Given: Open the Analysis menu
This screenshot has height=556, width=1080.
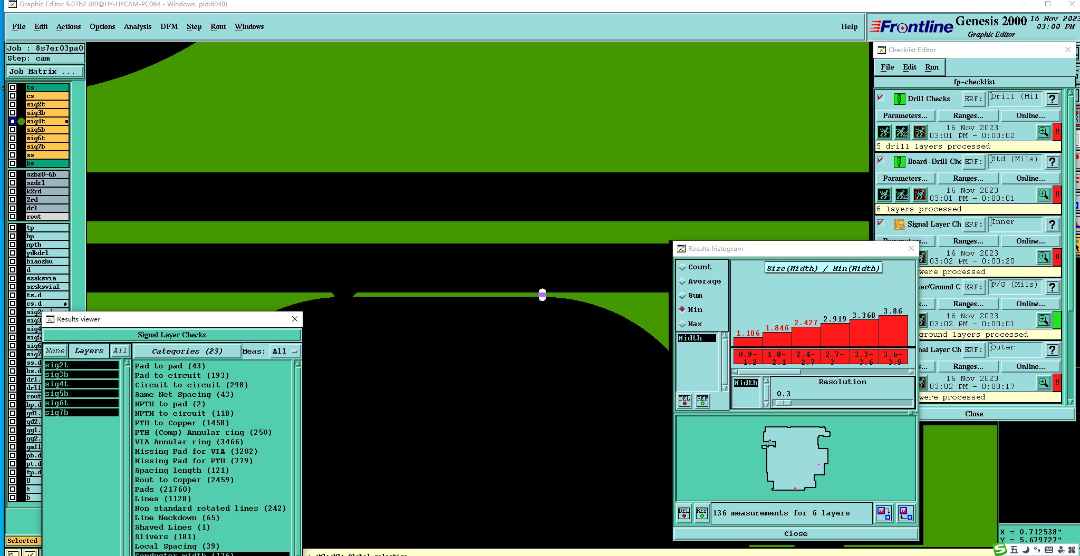Looking at the screenshot, I should pyautogui.click(x=138, y=26).
